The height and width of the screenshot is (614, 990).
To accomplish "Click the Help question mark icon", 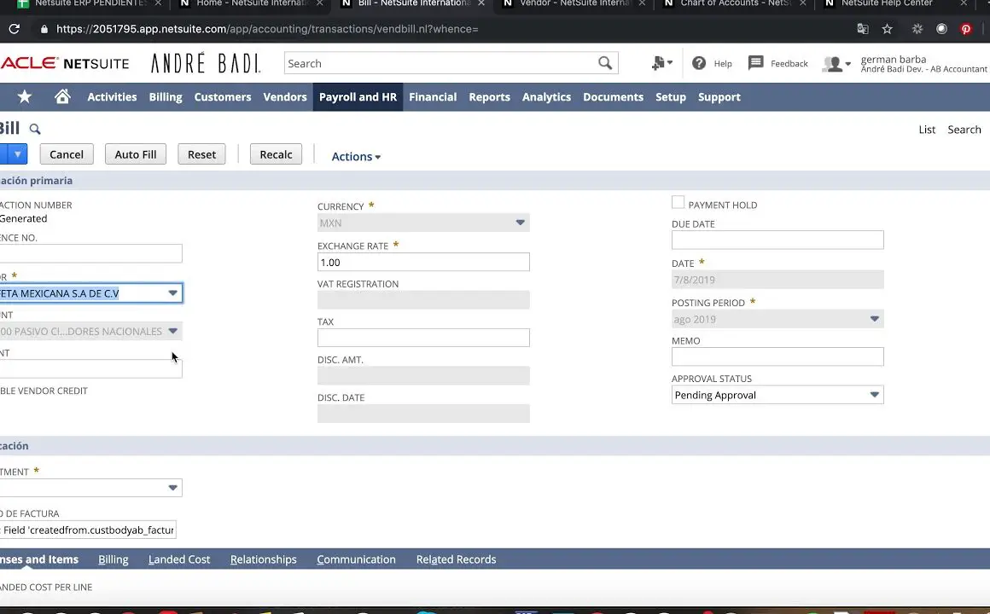I will tap(699, 63).
